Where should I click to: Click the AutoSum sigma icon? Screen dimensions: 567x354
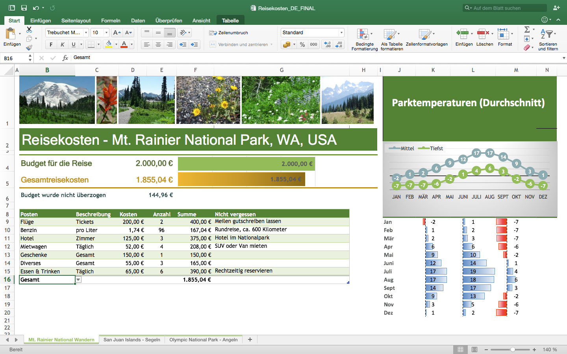[527, 29]
